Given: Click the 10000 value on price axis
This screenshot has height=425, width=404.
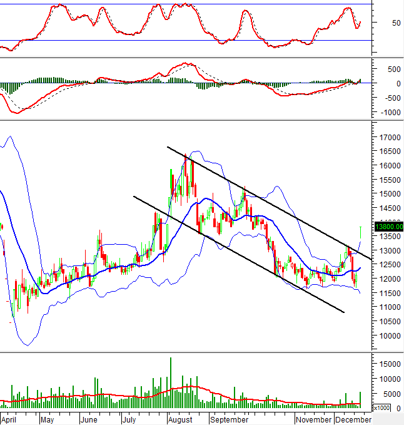Looking at the screenshot, I should pos(389,335).
